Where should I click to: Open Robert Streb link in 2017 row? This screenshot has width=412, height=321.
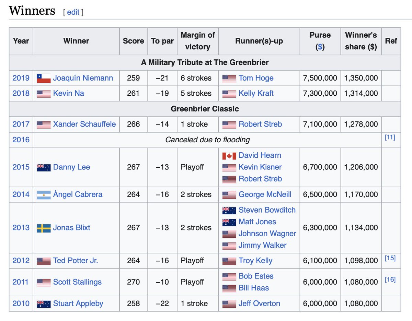click(260, 124)
